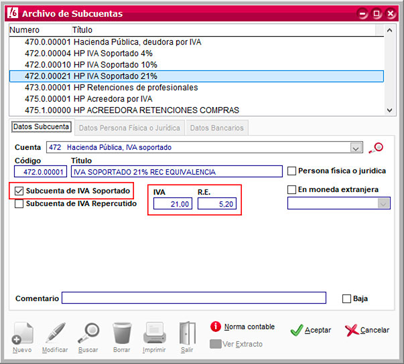The image size is (404, 364).
Task: Select row 473.0.00001 HP Retenciones de profesionales
Action: point(196,88)
